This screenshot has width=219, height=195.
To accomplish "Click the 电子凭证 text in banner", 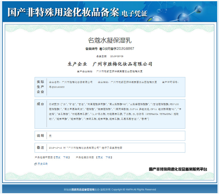I will 134,14.
